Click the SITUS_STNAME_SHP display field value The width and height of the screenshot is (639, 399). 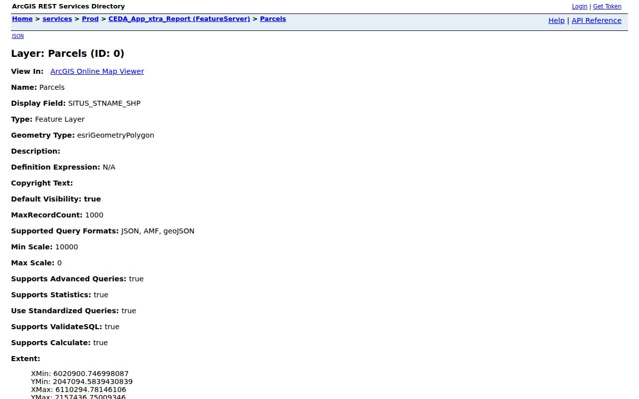[x=104, y=103]
